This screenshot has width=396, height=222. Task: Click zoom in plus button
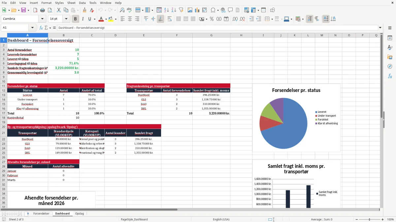pos(383,219)
